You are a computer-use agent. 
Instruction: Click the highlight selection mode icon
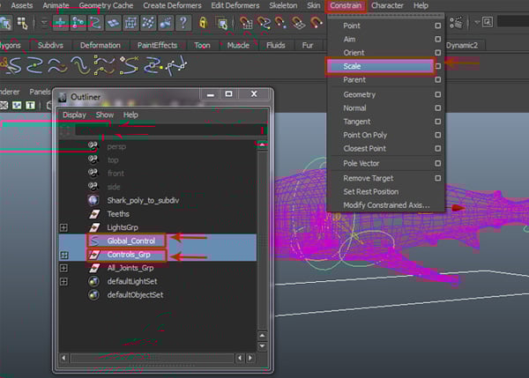(x=222, y=23)
